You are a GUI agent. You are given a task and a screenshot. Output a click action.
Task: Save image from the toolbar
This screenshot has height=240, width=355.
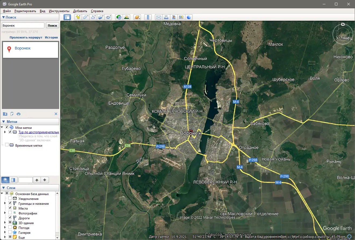point(174,17)
